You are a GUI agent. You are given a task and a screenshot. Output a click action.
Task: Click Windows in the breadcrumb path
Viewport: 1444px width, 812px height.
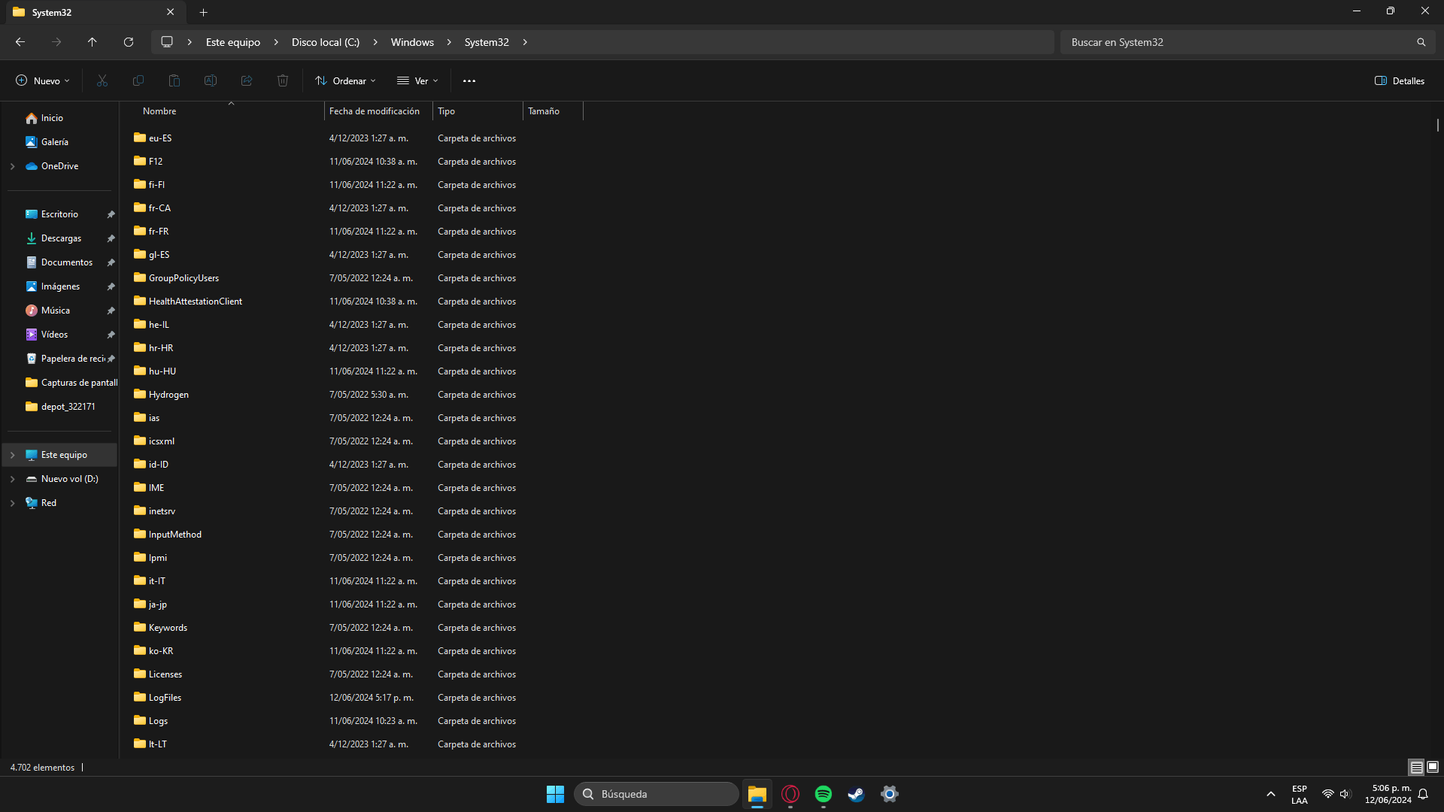coord(412,42)
